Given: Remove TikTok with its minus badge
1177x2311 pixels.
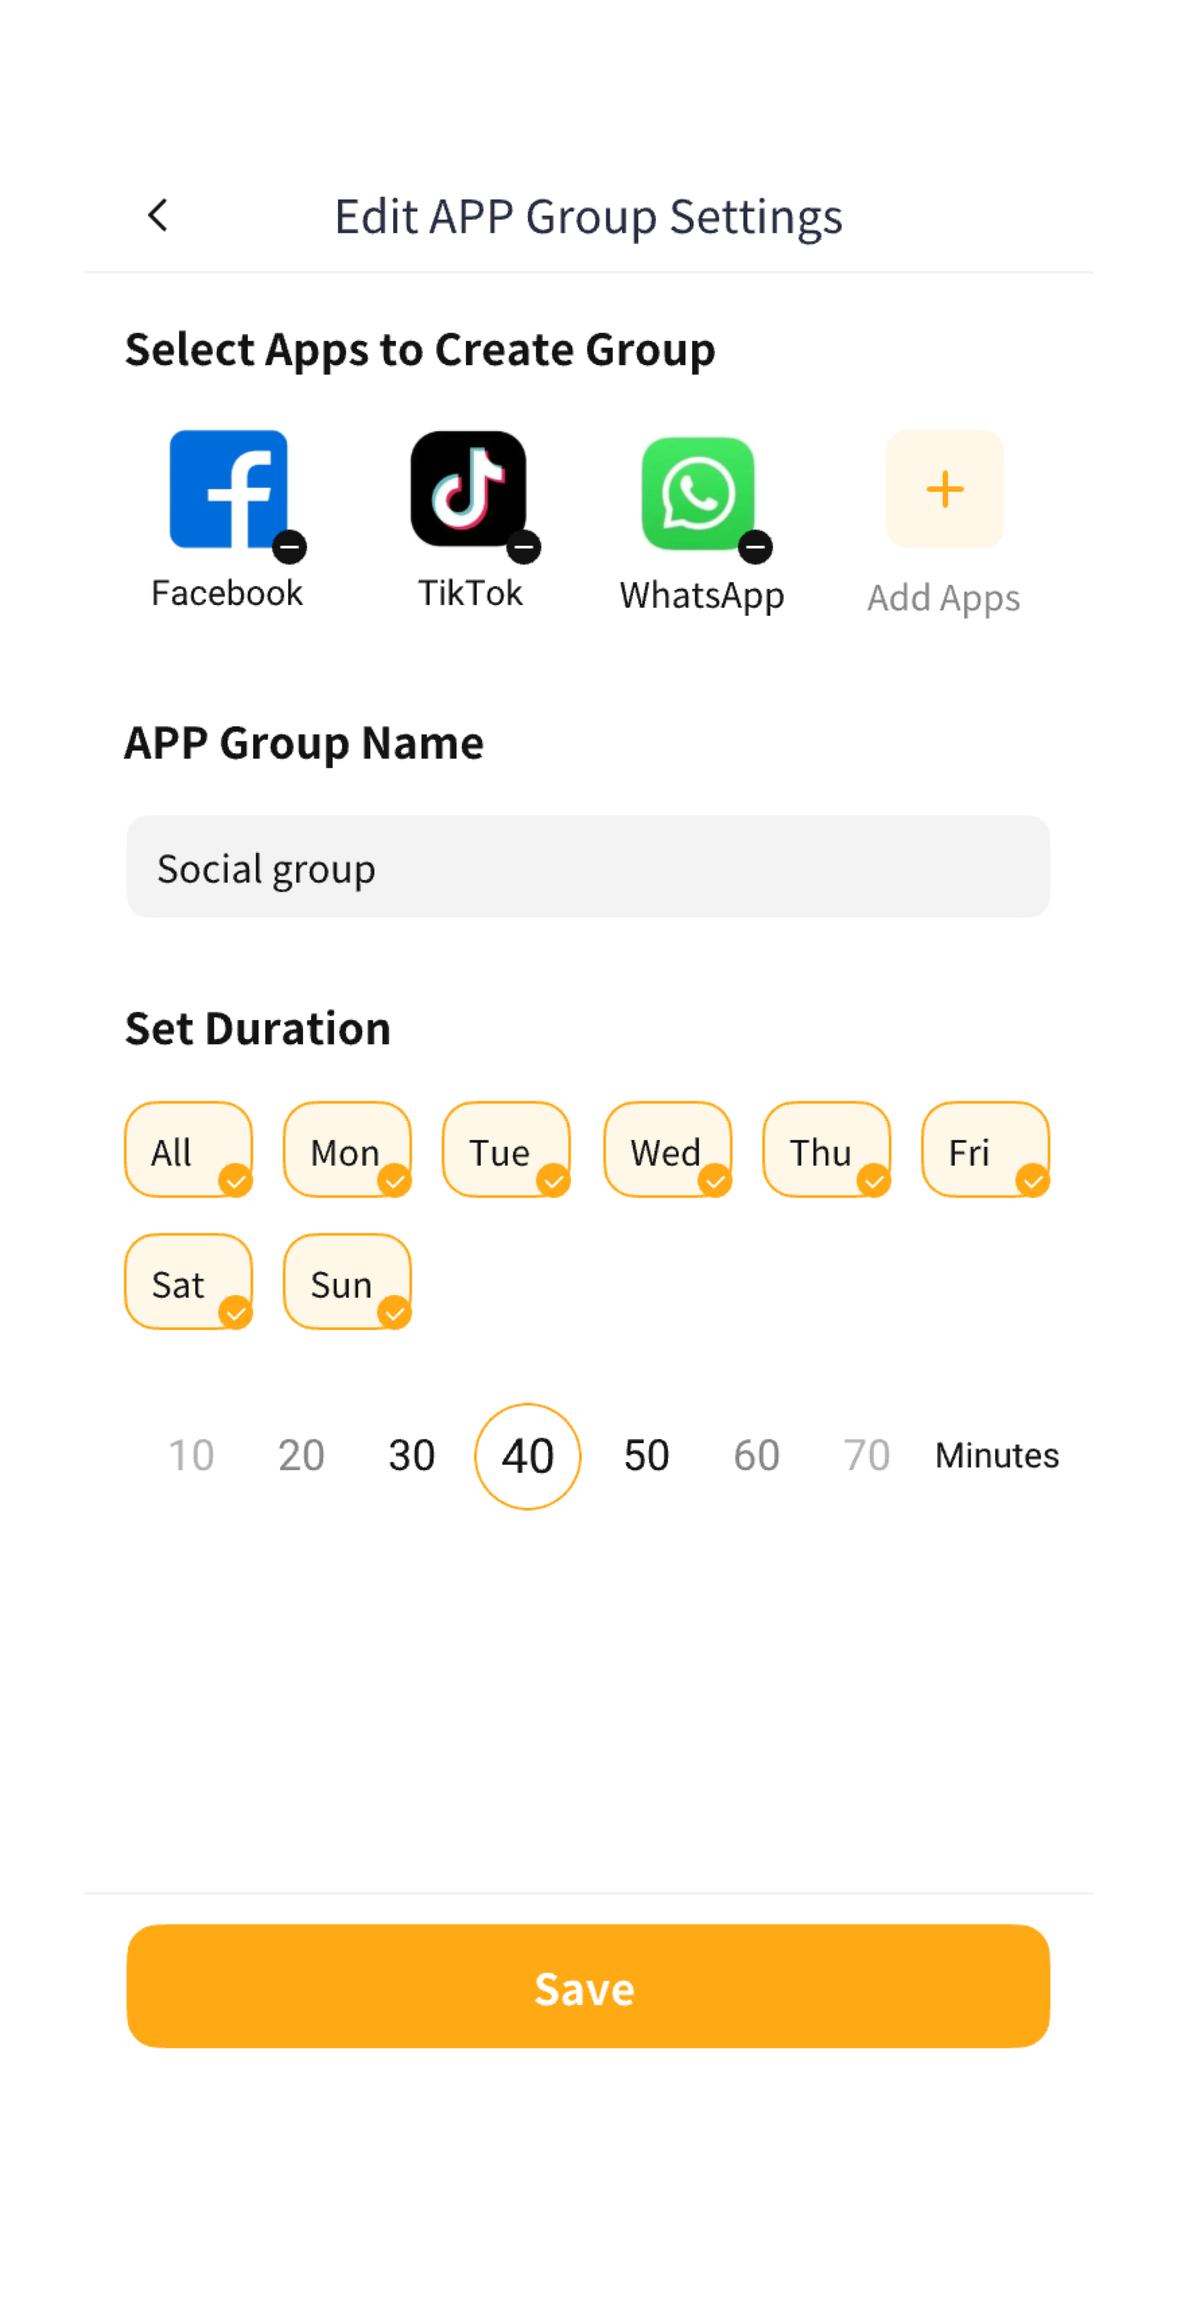Looking at the screenshot, I should tap(523, 546).
